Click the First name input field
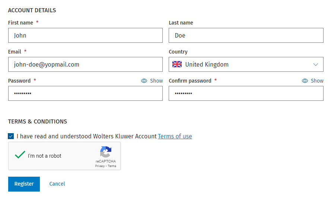331x199 pixels. point(85,35)
